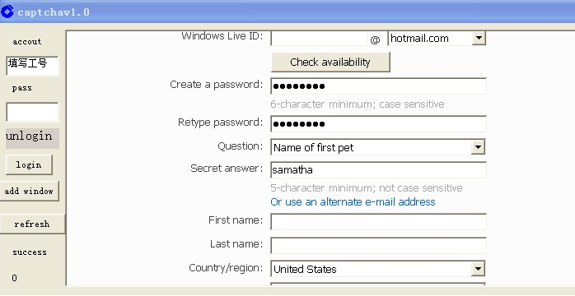This screenshot has height=296, width=575.
Task: Click the captcha app icon in title bar
Action: coord(7,12)
